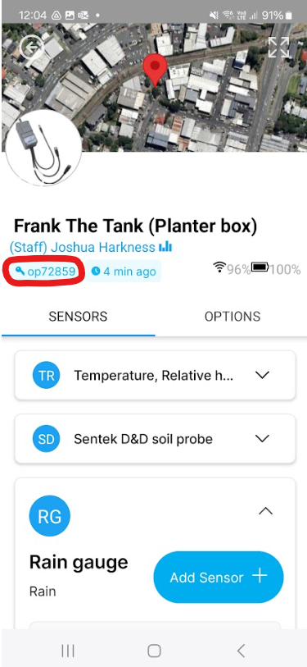
Task: Collapse the Rain gauge card
Action: coord(266,511)
